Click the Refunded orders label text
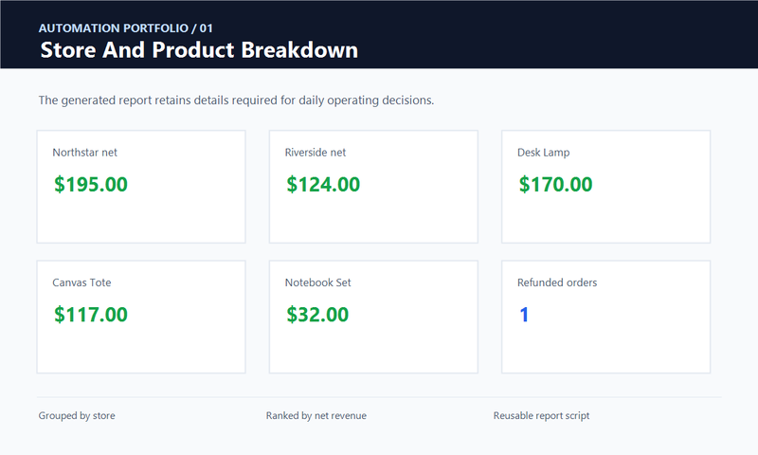 [557, 282]
